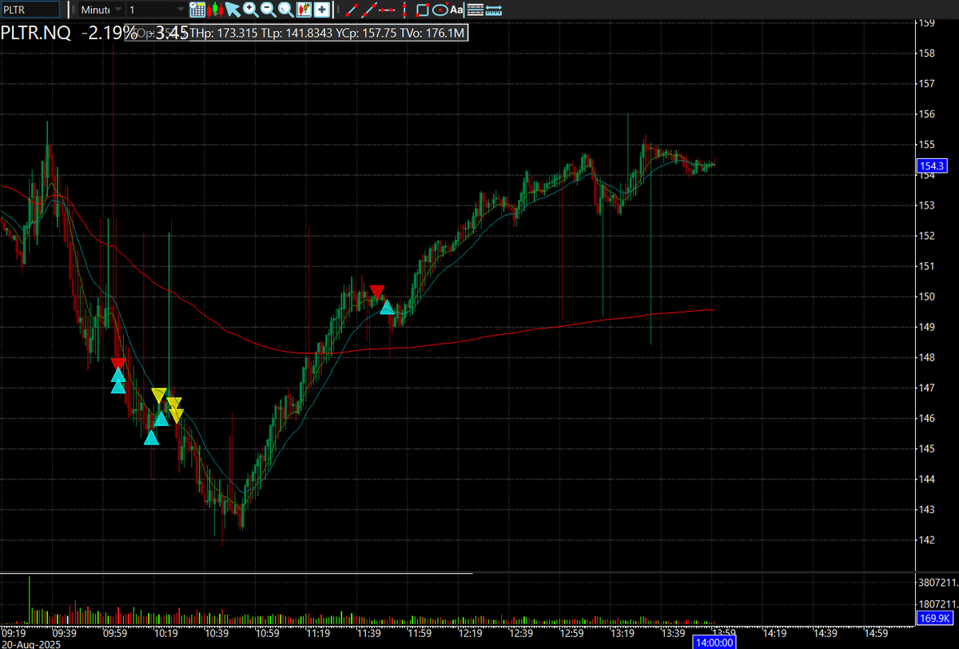
Task: Click the 142 price axis label
Action: (926, 540)
